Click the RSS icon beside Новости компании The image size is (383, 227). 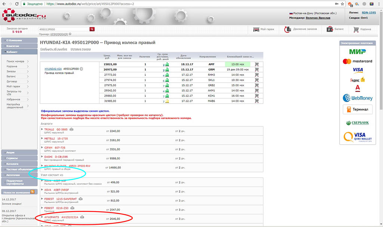tap(33, 192)
